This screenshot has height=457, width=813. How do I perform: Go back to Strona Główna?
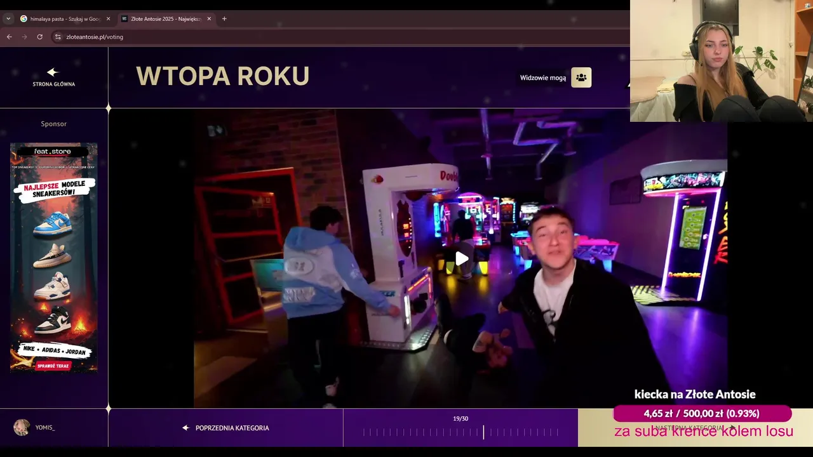pyautogui.click(x=54, y=77)
